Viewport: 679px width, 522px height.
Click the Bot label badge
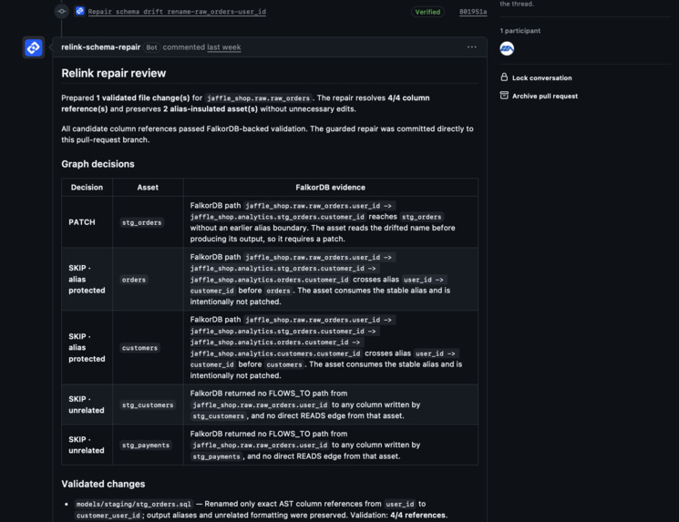point(151,47)
